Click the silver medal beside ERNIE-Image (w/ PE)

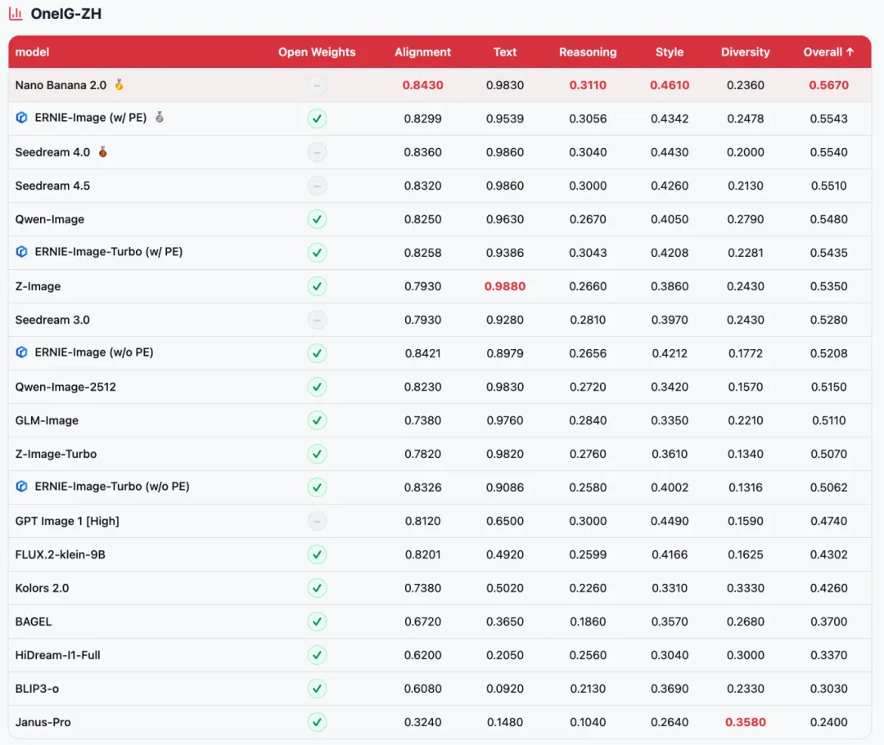(x=160, y=118)
